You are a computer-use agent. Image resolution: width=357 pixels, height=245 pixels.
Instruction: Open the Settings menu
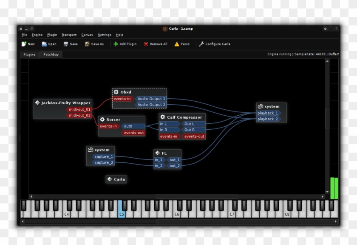click(105, 35)
